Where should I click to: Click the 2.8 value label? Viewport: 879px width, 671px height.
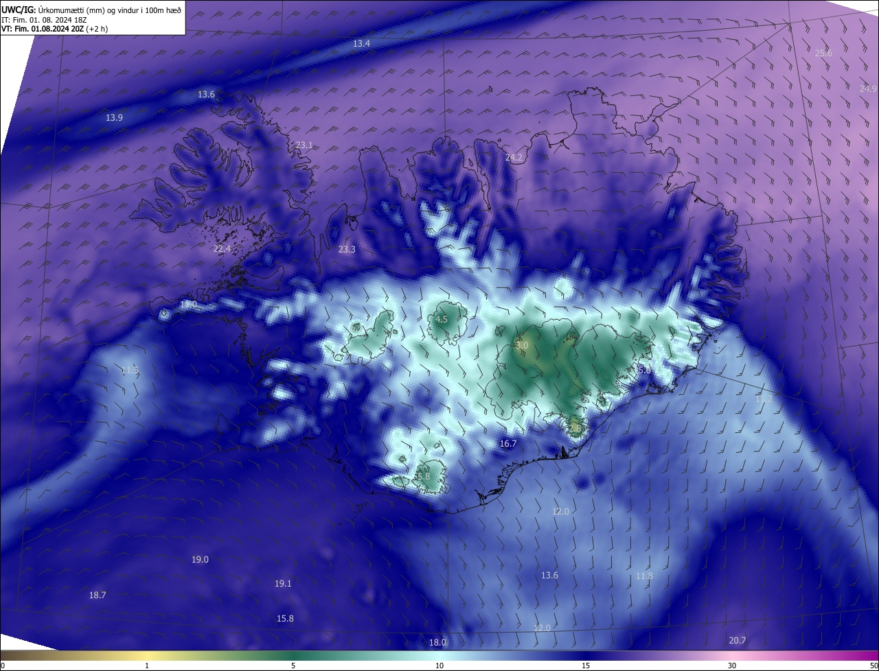575,427
